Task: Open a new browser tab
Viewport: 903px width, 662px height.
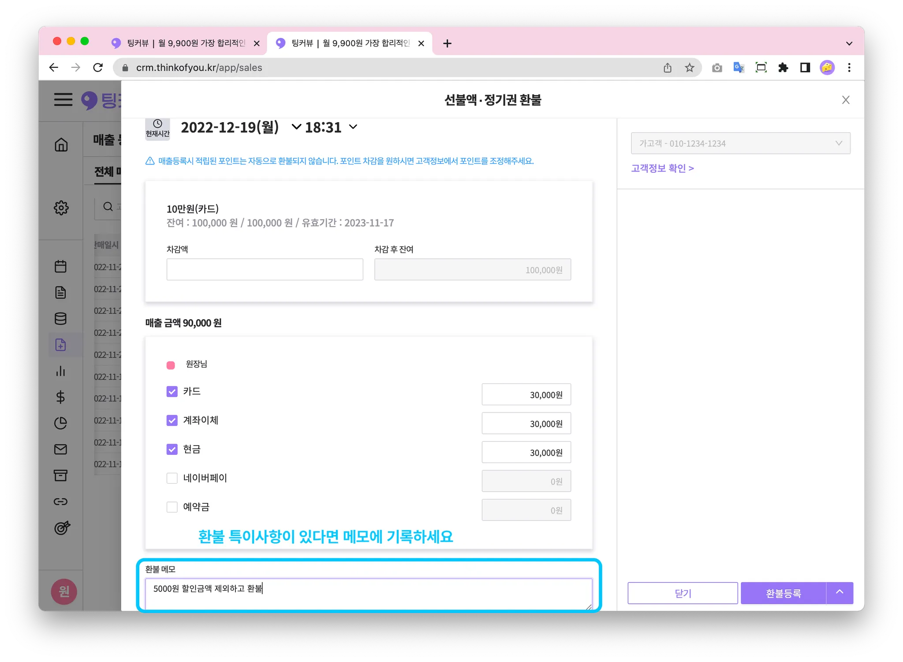Action: [x=447, y=43]
